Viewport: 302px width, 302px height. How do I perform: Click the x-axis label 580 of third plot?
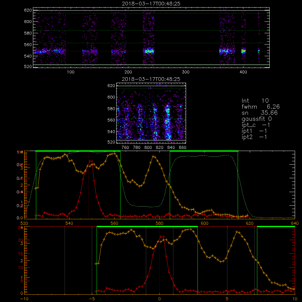(x=159, y=223)
